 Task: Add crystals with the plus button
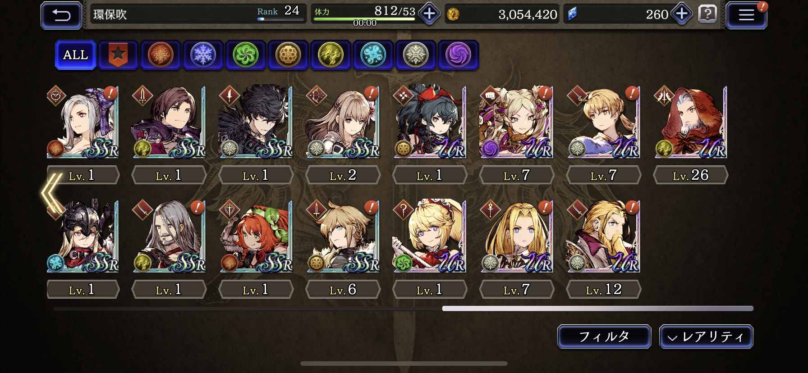click(x=682, y=14)
